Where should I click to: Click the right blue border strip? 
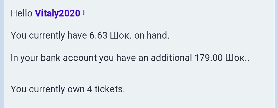tap(276, 54)
